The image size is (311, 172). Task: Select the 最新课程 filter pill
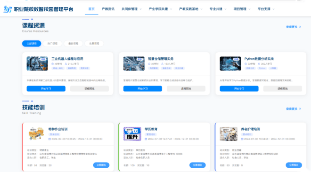pyautogui.click(x=73, y=44)
